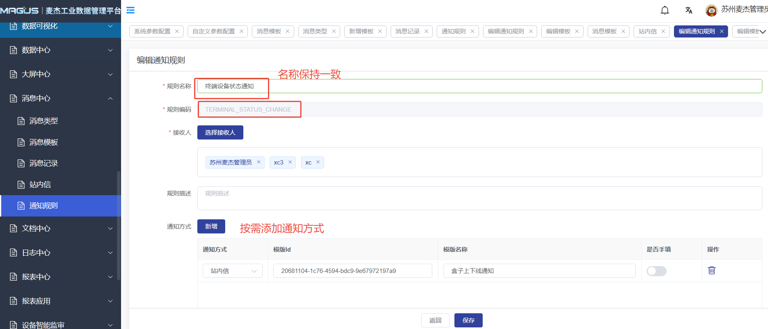Expand the 数据中心 sidebar menu

point(61,50)
